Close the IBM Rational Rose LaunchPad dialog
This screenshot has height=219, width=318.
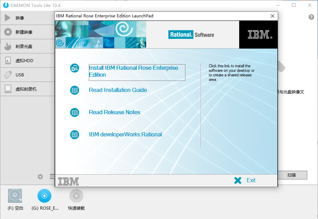[273, 16]
